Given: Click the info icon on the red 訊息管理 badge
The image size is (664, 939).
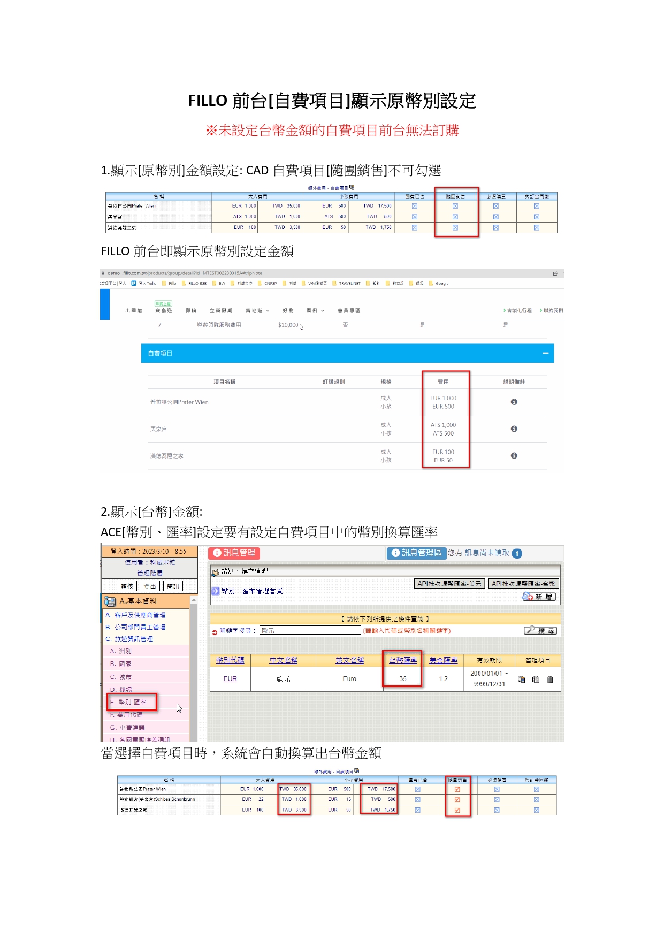Looking at the screenshot, I should [x=217, y=553].
